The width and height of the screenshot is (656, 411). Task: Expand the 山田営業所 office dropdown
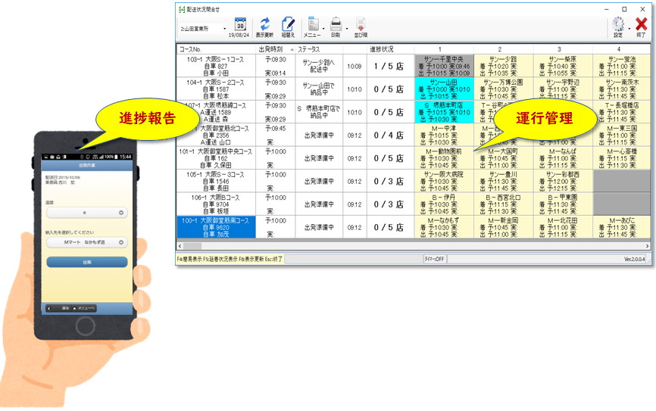[x=225, y=29]
